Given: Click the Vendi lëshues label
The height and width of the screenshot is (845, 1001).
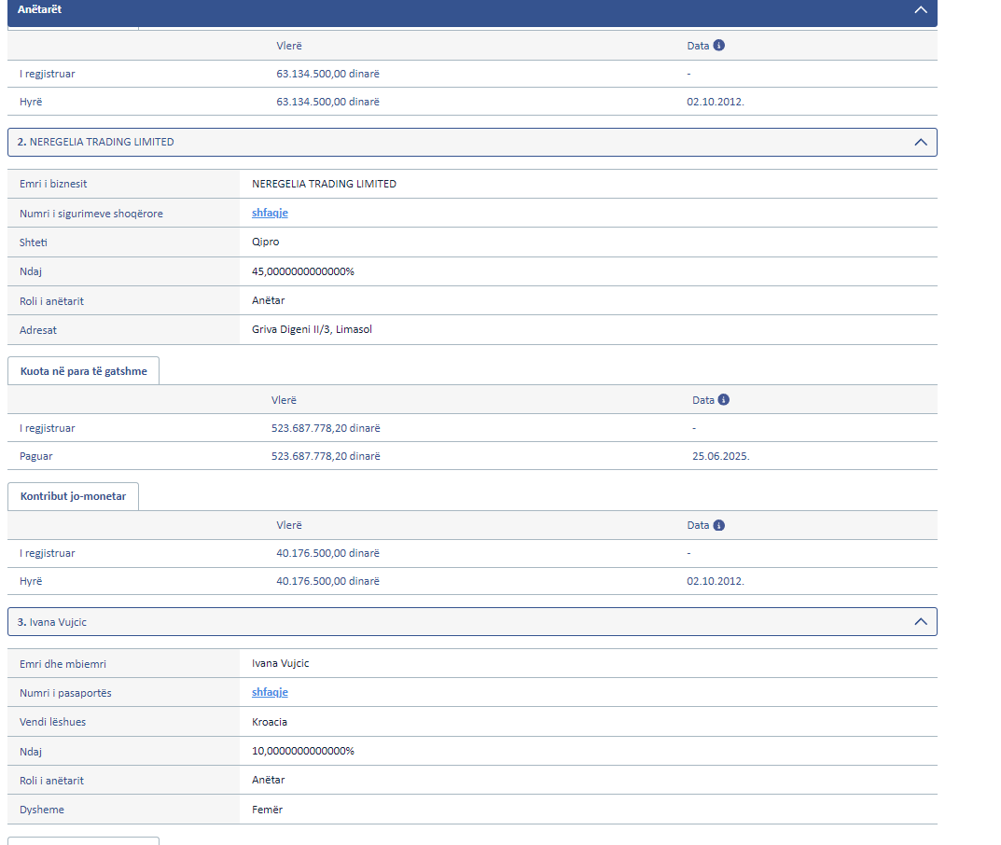Looking at the screenshot, I should [52, 722].
